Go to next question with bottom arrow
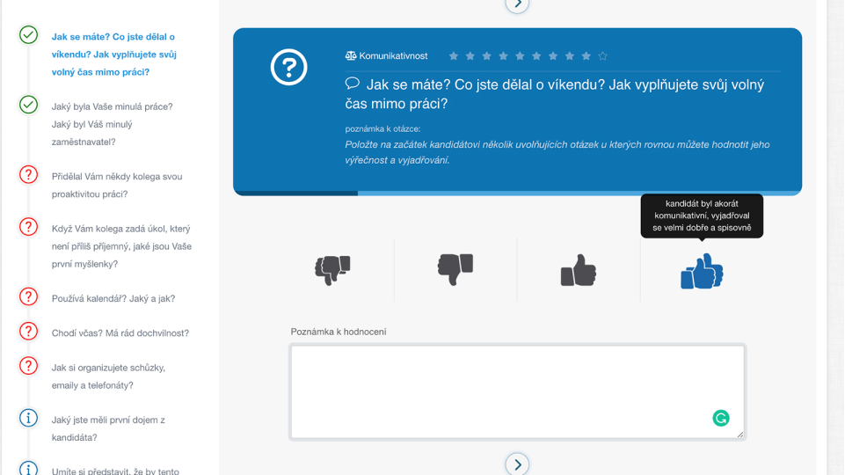Screen dimensions: 845x475 tap(517, 464)
